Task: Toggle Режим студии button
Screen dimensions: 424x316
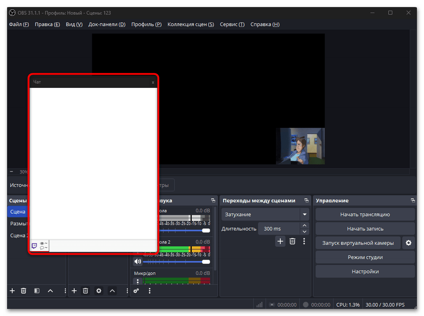Action: tap(365, 257)
